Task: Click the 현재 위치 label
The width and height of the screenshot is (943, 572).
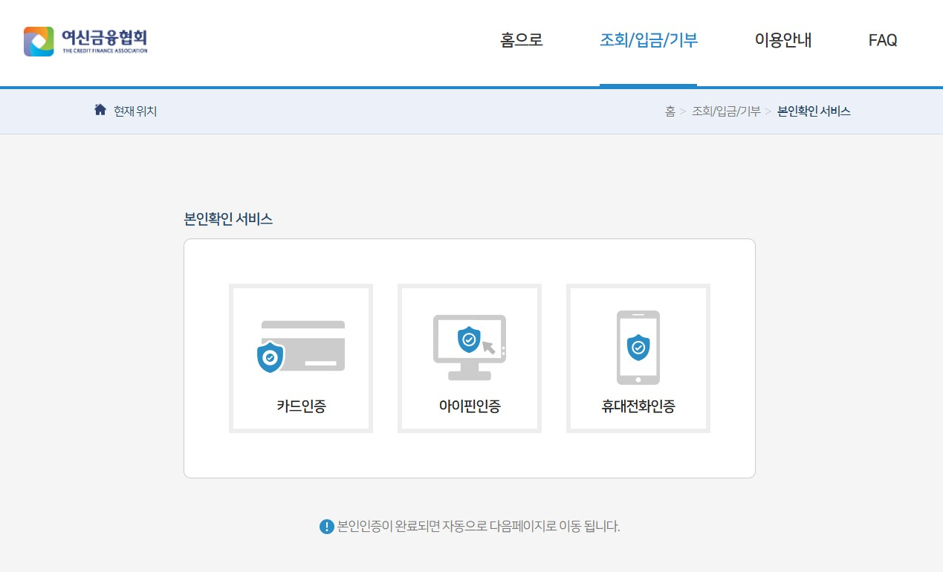Action: click(x=135, y=111)
